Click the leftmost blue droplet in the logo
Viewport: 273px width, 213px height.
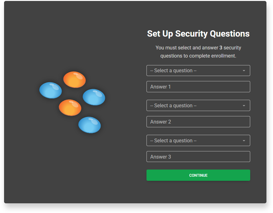coord(51,90)
